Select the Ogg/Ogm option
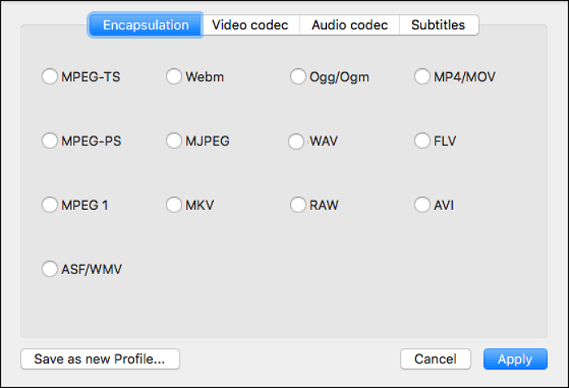569x388 pixels. (298, 77)
